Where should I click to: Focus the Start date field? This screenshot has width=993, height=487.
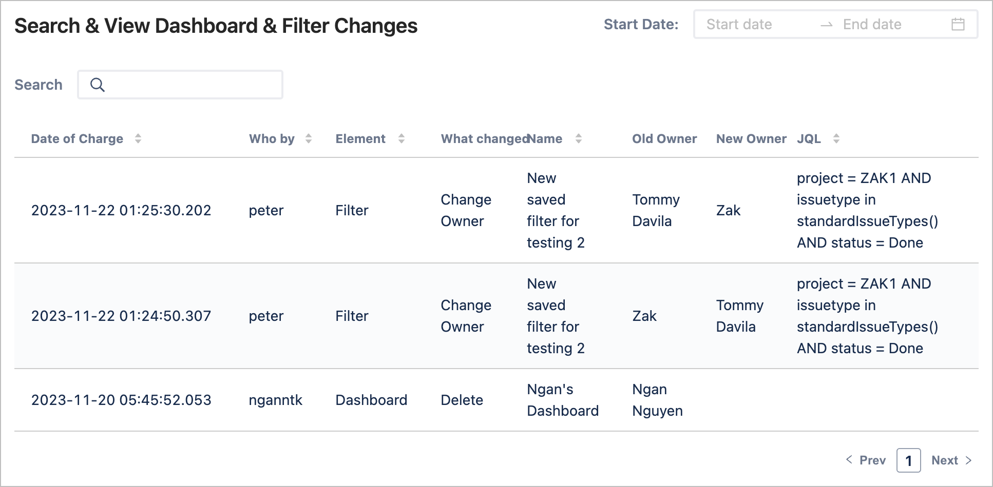tap(755, 24)
